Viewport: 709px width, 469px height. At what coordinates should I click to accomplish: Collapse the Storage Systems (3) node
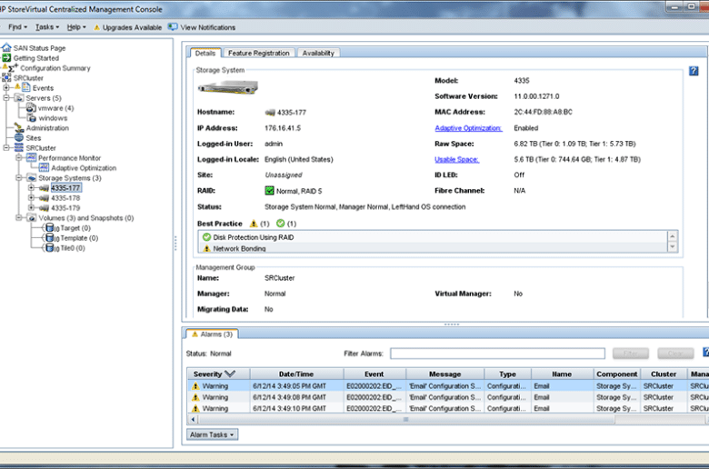[x=19, y=178]
